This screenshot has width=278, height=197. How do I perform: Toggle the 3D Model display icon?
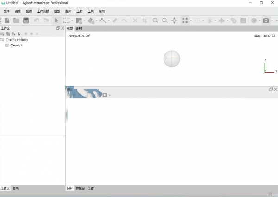click(209, 20)
